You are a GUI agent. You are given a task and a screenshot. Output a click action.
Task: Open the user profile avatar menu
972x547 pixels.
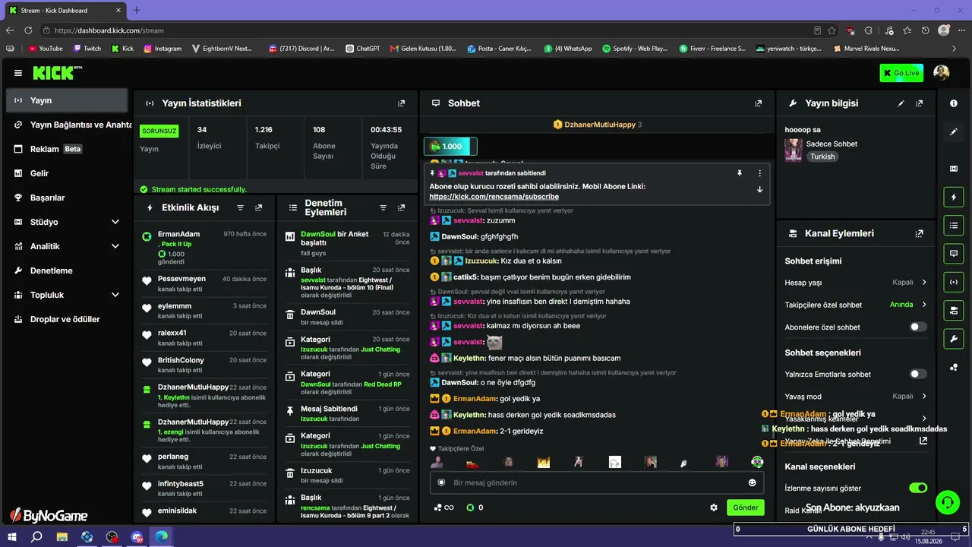[x=942, y=73]
